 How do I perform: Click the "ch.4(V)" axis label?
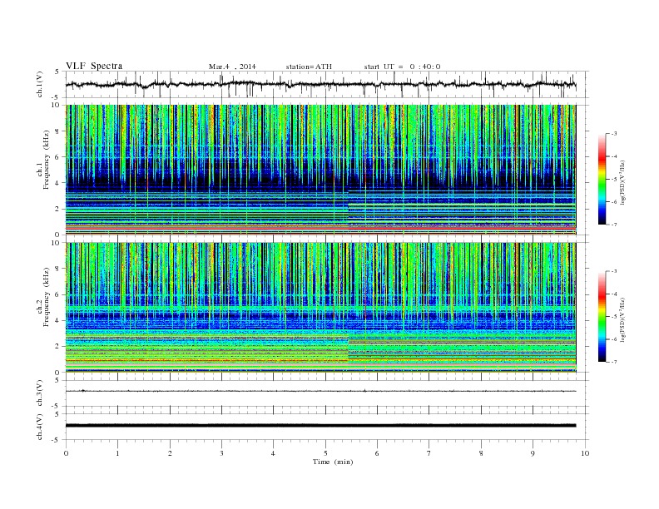39,427
